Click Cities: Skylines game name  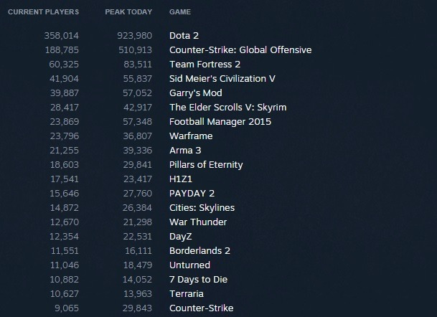tap(202, 208)
